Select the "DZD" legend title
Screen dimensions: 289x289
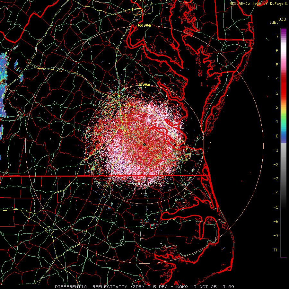coord(282,19)
